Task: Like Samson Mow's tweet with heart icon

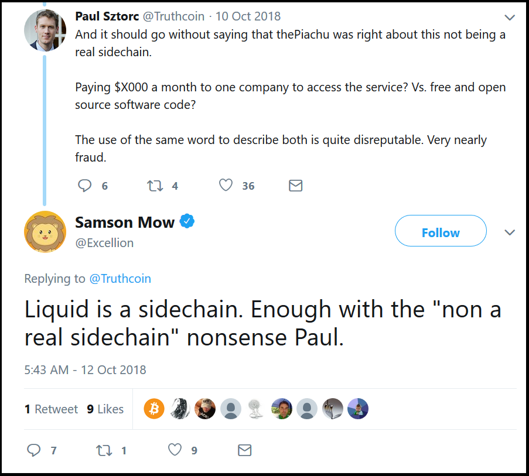Action: pos(175,450)
